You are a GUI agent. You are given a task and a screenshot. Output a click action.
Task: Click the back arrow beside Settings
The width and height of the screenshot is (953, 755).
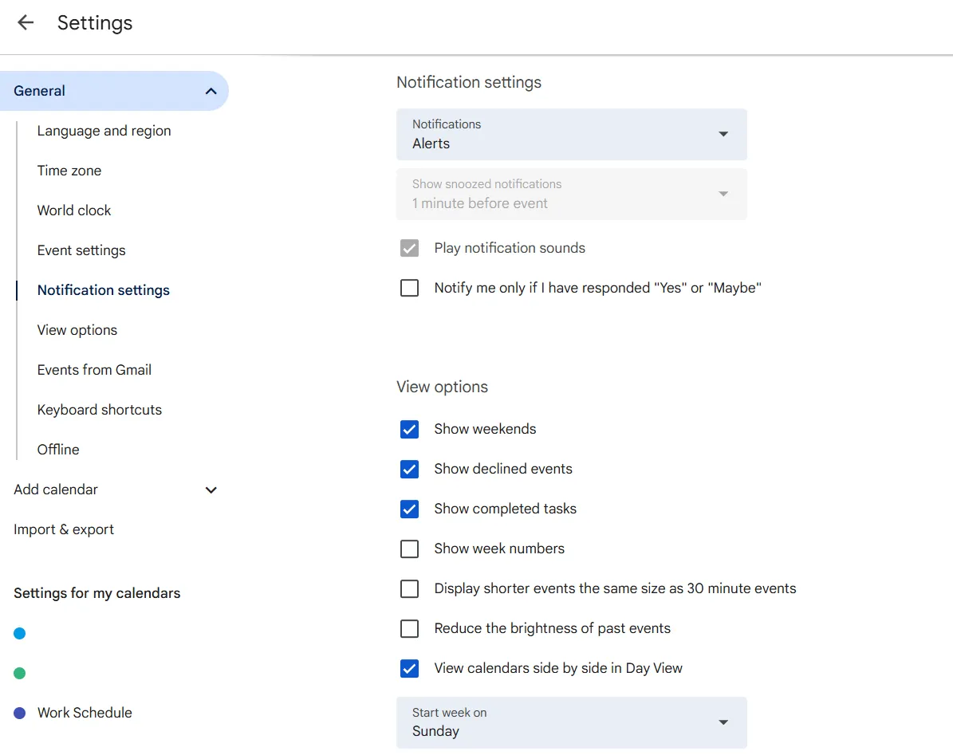click(25, 22)
